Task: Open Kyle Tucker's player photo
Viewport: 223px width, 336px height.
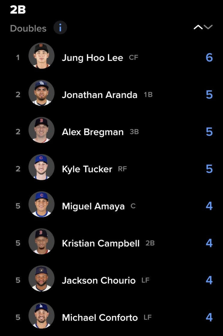Action: click(41, 167)
